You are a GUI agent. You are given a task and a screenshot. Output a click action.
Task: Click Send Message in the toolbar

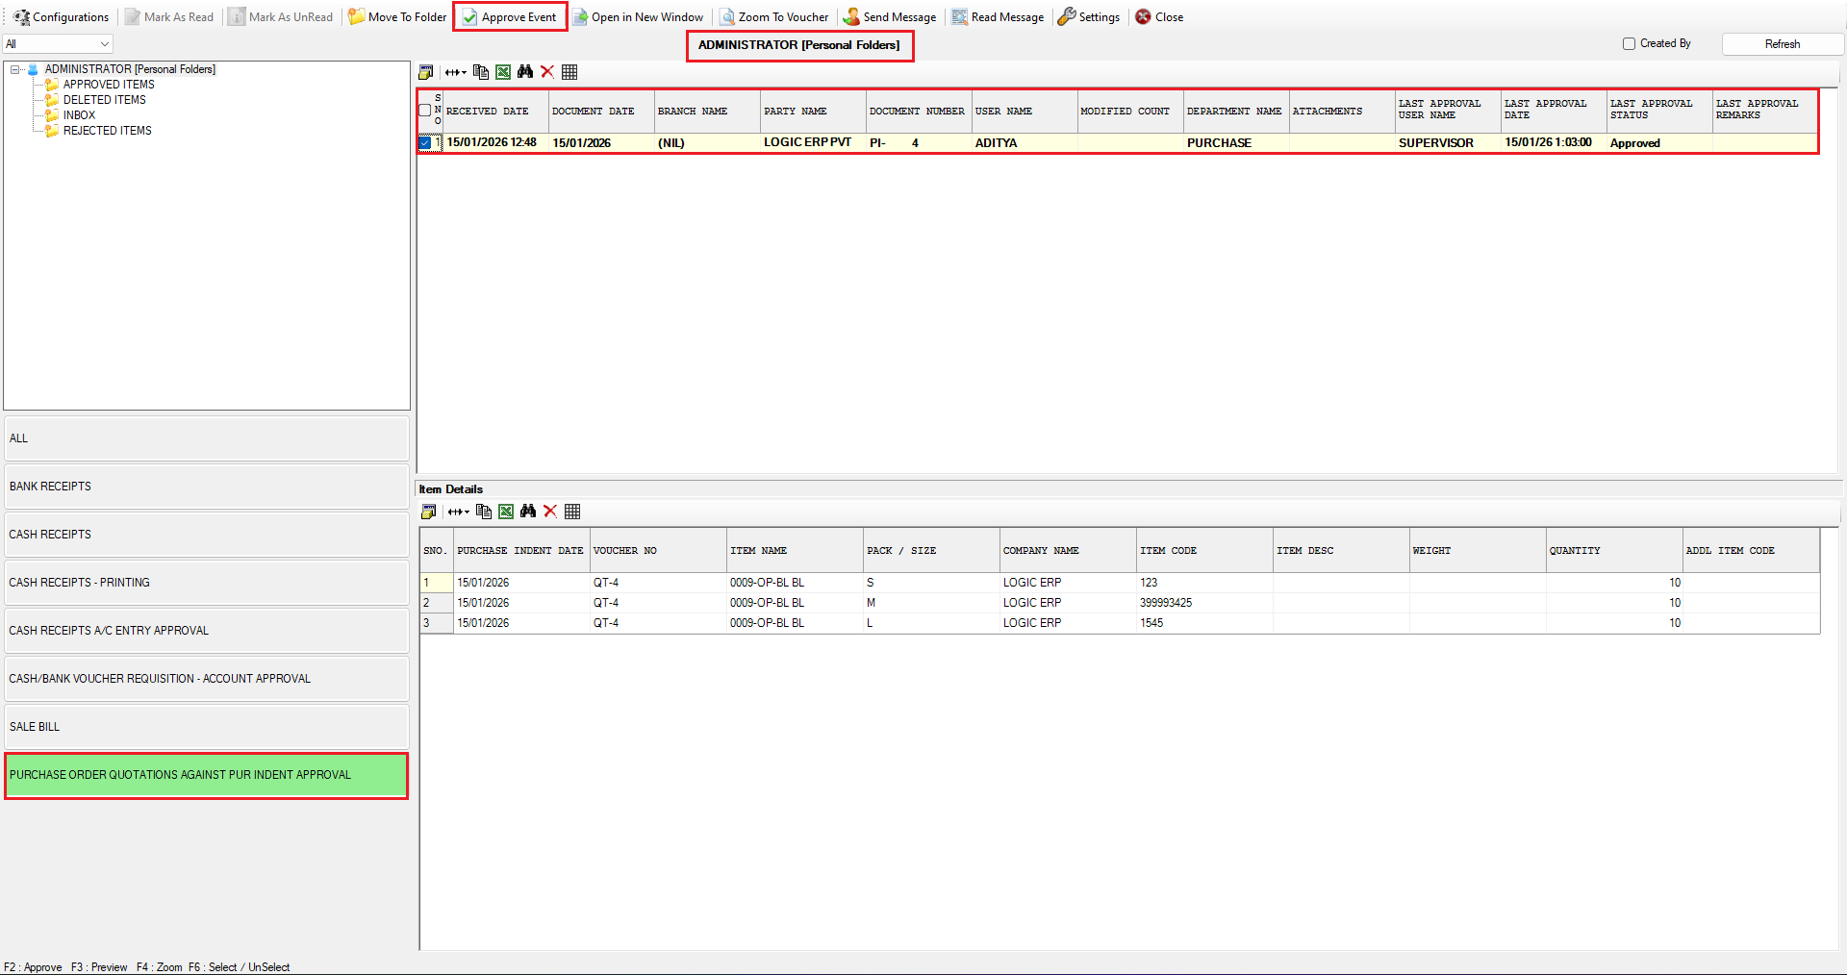[890, 17]
